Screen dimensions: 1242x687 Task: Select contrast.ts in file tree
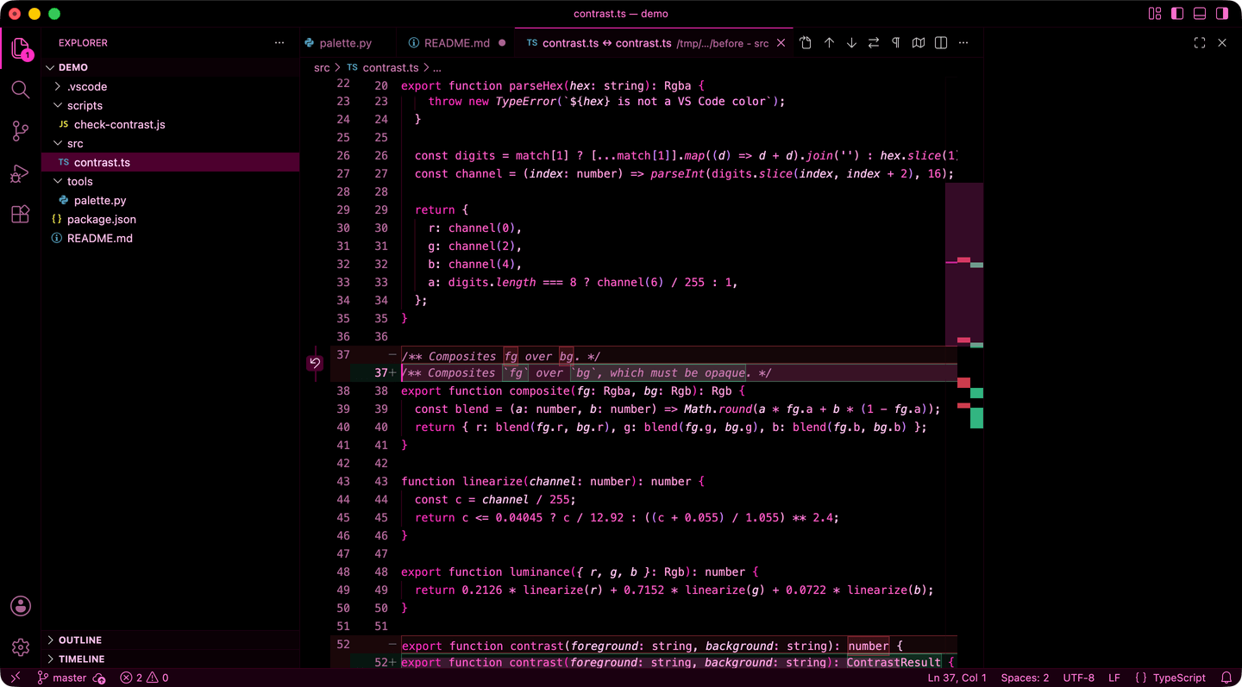pos(171,162)
